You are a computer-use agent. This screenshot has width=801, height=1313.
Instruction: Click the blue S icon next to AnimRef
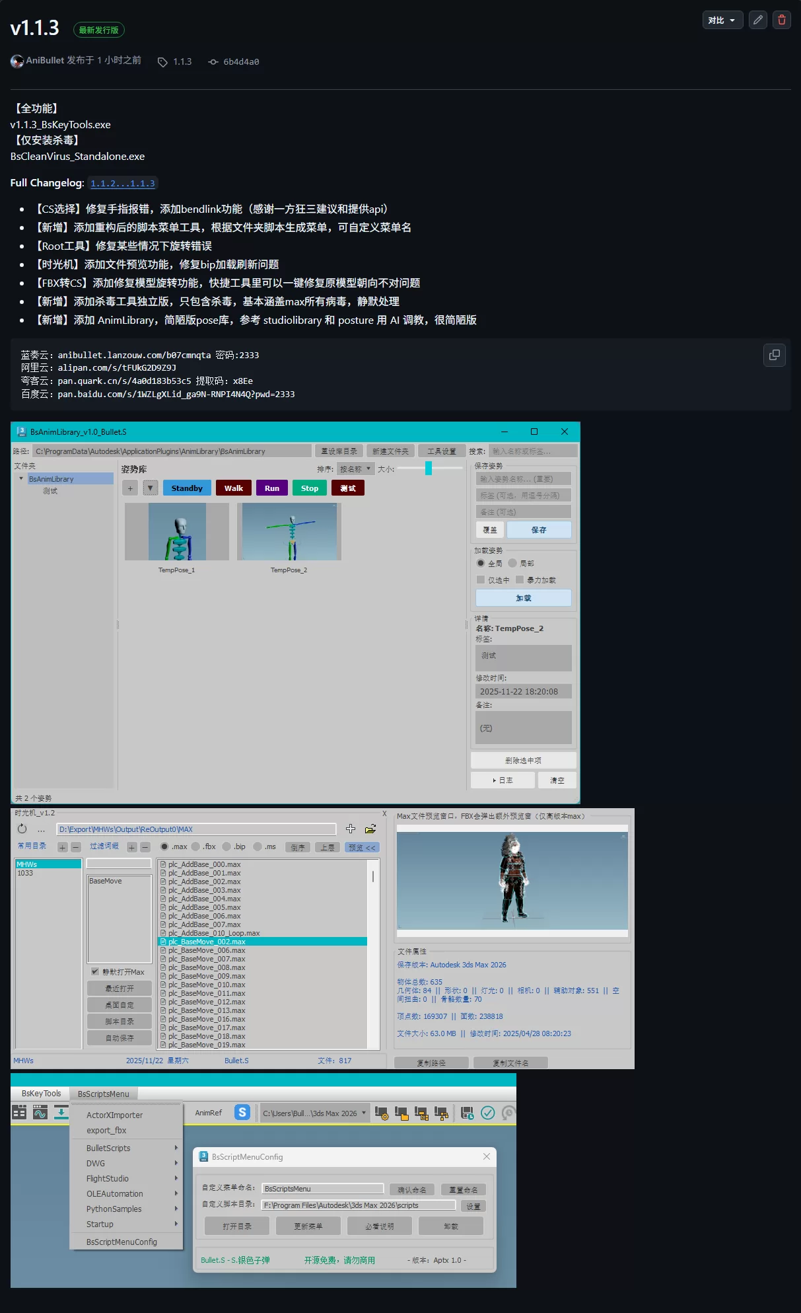[x=242, y=1113]
